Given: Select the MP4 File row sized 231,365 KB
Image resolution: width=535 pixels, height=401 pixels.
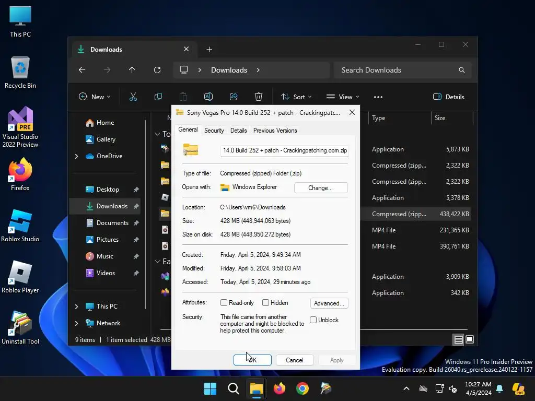Looking at the screenshot, I should (415, 230).
